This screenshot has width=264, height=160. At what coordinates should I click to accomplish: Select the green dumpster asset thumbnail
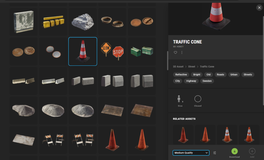[x=142, y=51]
